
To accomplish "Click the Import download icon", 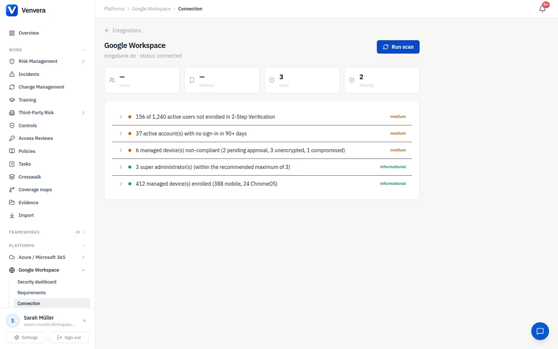I will (x=12, y=215).
